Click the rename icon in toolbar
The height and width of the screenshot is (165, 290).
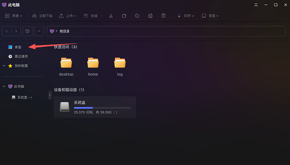tap(150, 16)
